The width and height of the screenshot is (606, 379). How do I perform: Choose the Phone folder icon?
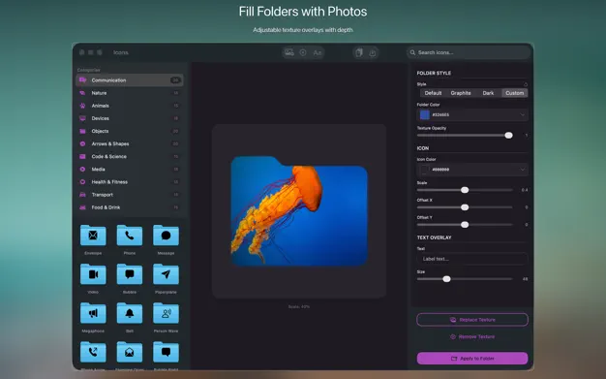pyautogui.click(x=130, y=235)
